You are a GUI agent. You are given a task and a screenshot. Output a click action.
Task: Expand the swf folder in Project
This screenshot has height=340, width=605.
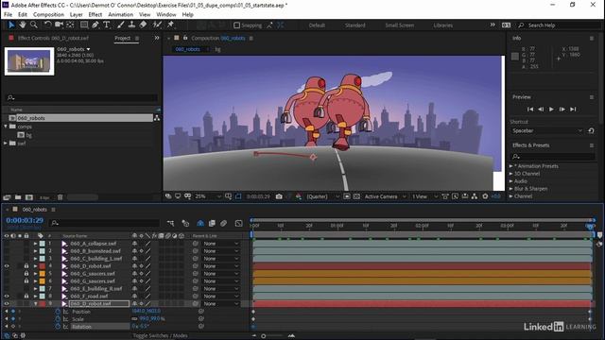[x=6, y=143]
